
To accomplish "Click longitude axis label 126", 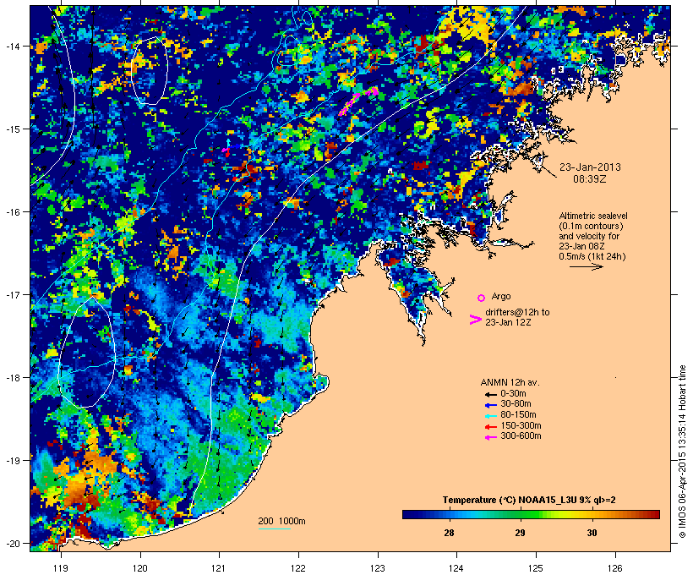I will [615, 568].
